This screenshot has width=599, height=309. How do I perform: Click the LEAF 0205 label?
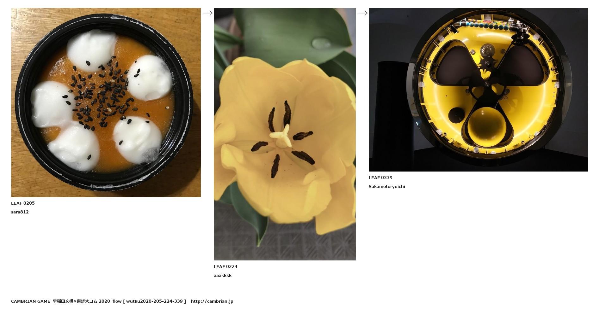pos(23,203)
